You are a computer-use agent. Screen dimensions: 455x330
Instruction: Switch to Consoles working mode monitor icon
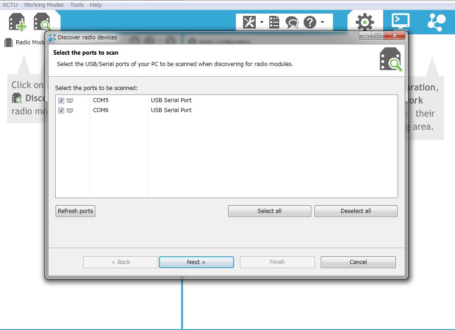tap(400, 22)
